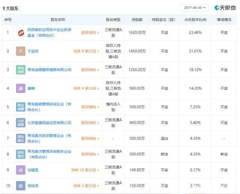Viewport: 240px width, 194px height.
Task: Open shareholder link 侯桂英
Action: [33, 186]
